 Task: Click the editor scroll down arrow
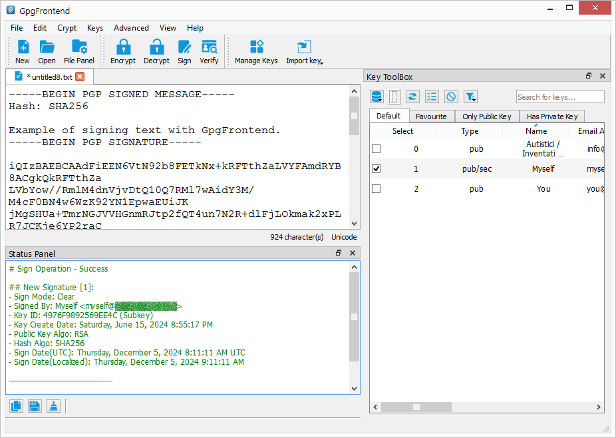point(355,224)
